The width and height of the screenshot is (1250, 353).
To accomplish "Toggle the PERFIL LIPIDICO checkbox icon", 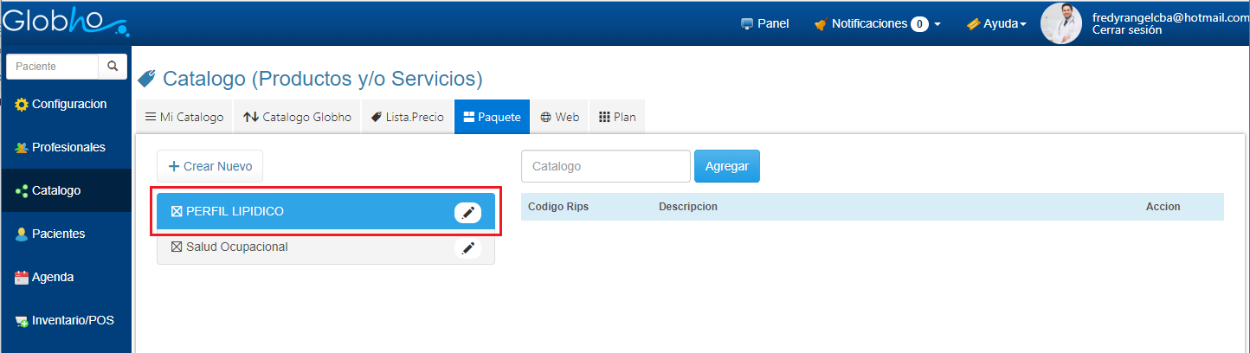I will click(177, 212).
